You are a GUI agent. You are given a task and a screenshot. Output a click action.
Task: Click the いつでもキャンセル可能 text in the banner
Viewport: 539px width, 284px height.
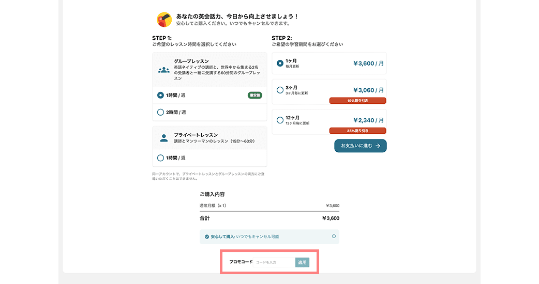pyautogui.click(x=258, y=236)
